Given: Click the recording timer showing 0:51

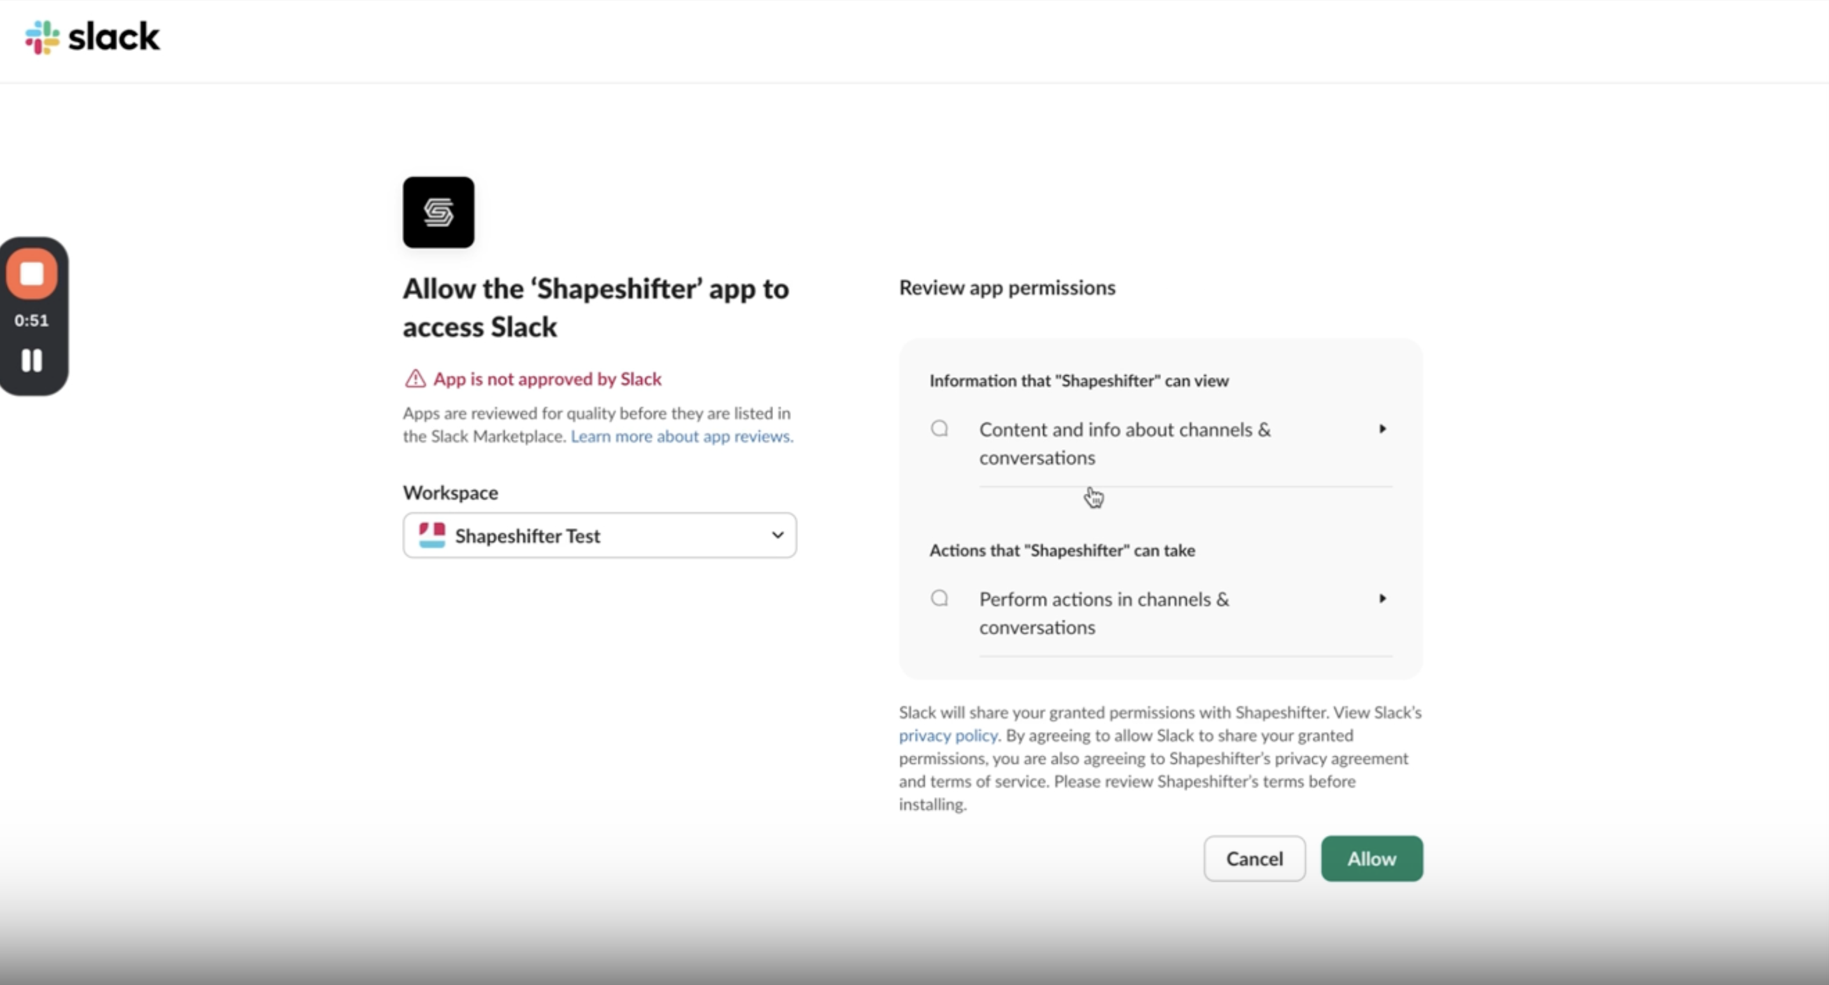Looking at the screenshot, I should (x=31, y=320).
